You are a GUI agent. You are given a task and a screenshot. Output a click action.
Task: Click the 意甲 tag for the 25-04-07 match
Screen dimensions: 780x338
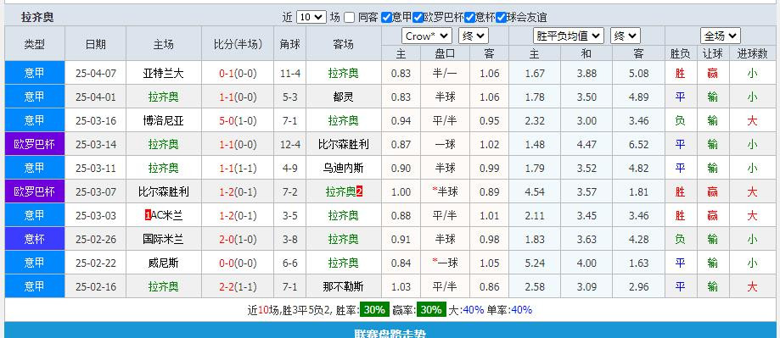pos(35,73)
